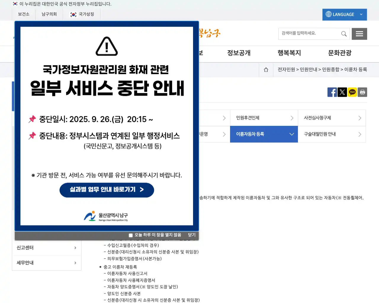The height and width of the screenshot is (303, 379).
Task: Open the LANGUAGE dropdown
Action: click(345, 14)
